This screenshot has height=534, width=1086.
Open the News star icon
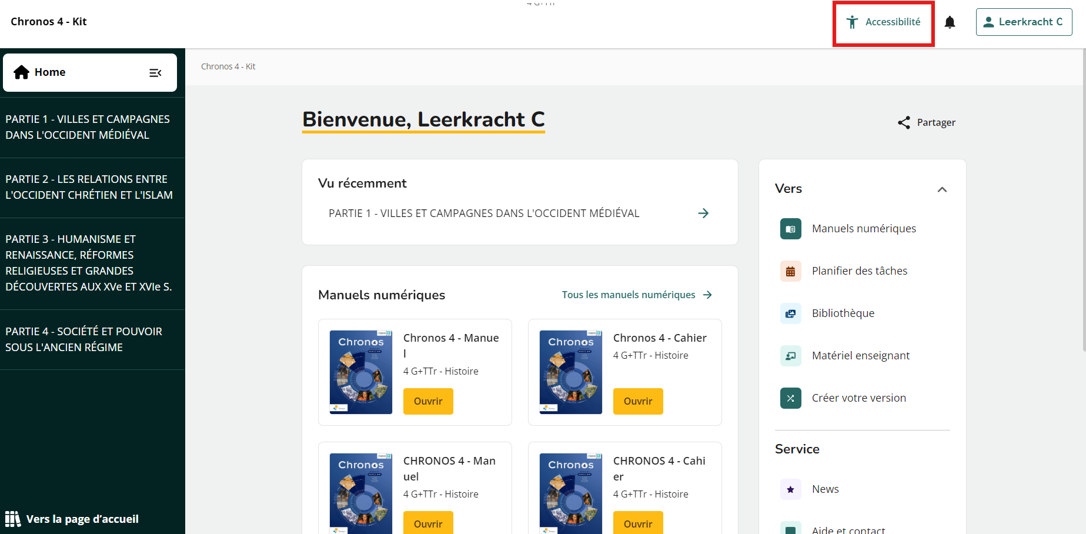click(x=790, y=489)
